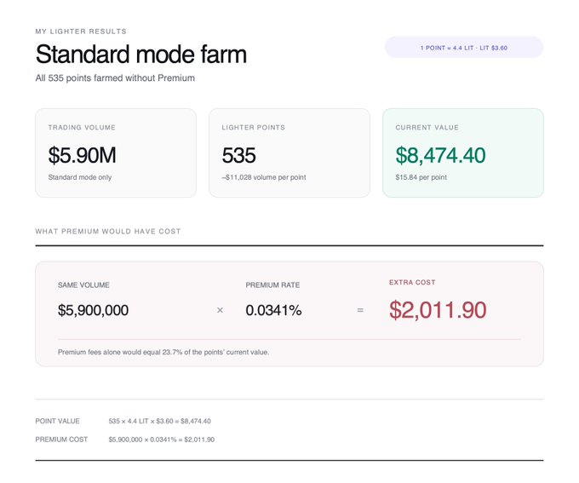This screenshot has height=483, width=579.
Task: Click the WHAT PREMIUM WOULD HAVE COST header
Action: 108,232
